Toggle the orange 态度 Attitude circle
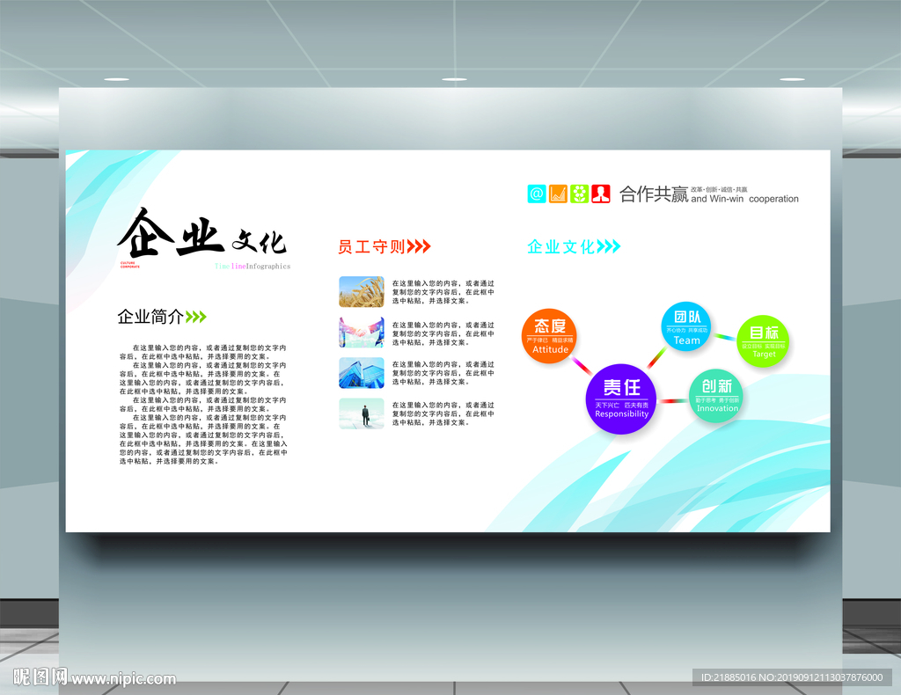 pyautogui.click(x=549, y=335)
